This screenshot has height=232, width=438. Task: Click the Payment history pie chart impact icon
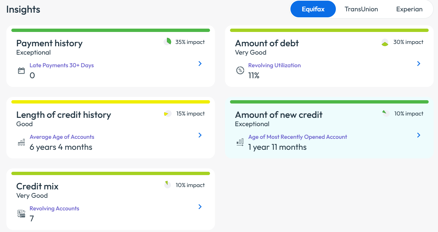(x=168, y=41)
